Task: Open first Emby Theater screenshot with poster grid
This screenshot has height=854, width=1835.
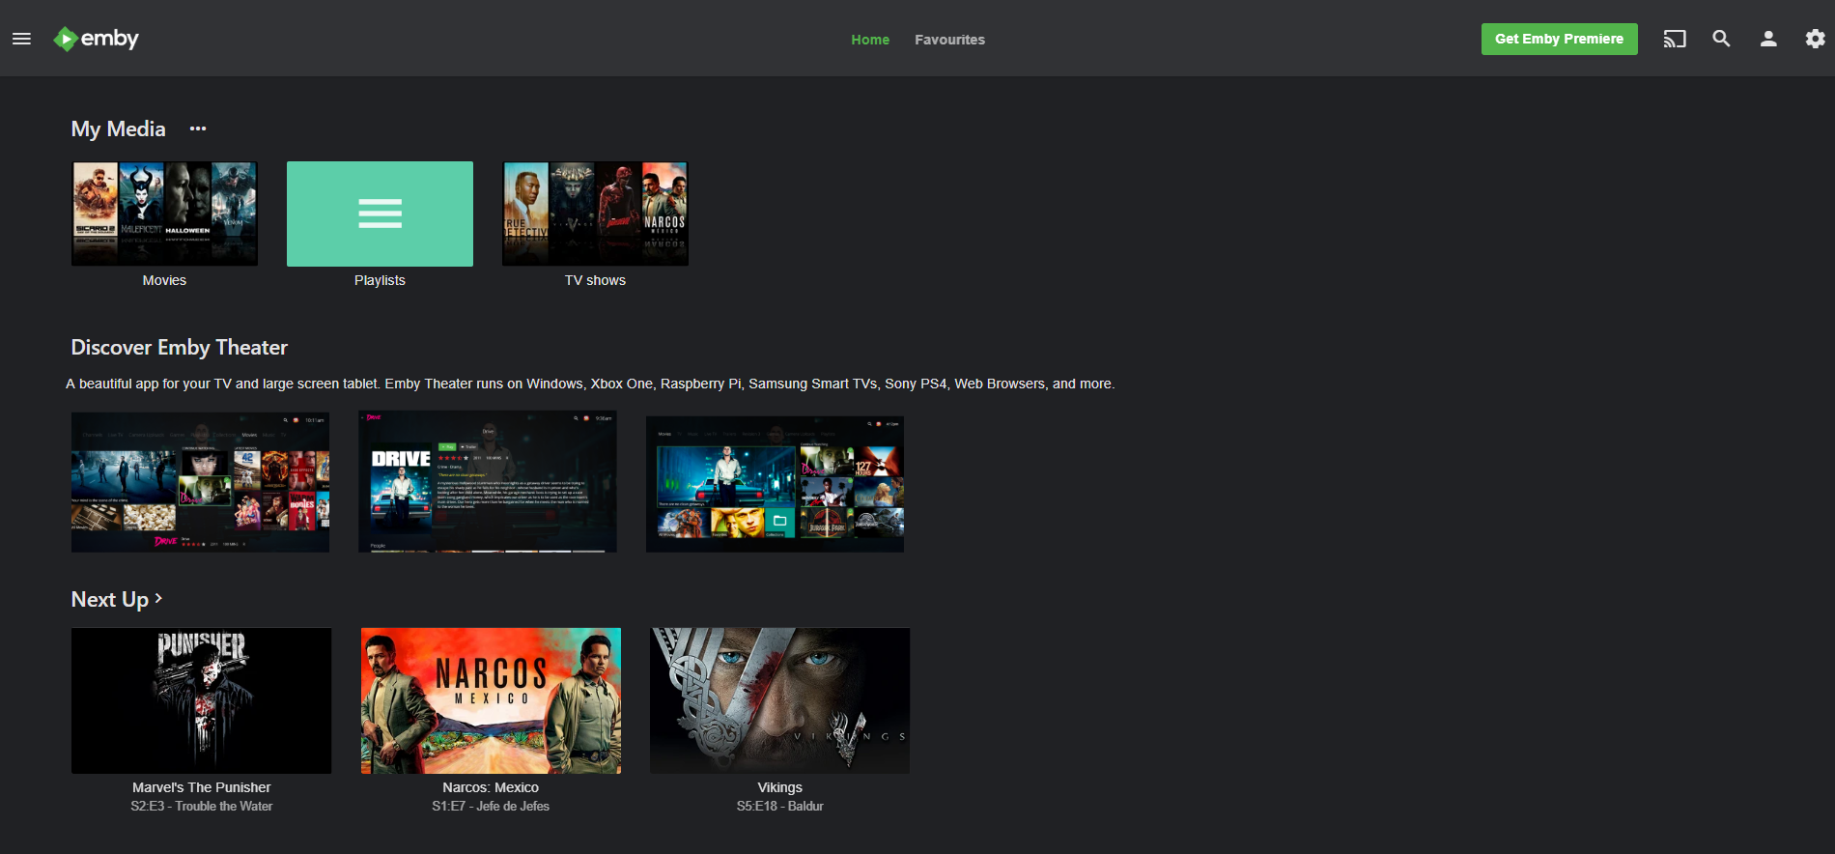Action: point(200,482)
